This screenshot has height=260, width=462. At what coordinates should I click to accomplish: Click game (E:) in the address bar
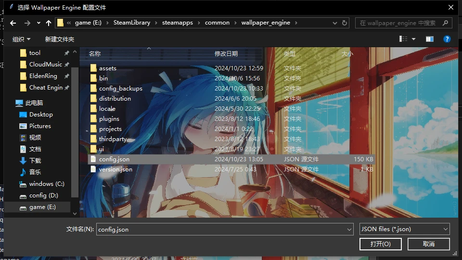click(88, 23)
